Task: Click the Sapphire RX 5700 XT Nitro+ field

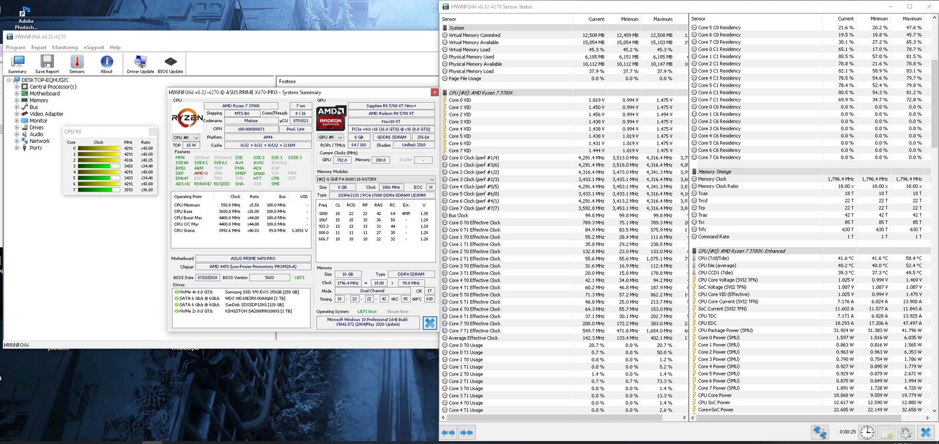Action: coord(391,106)
